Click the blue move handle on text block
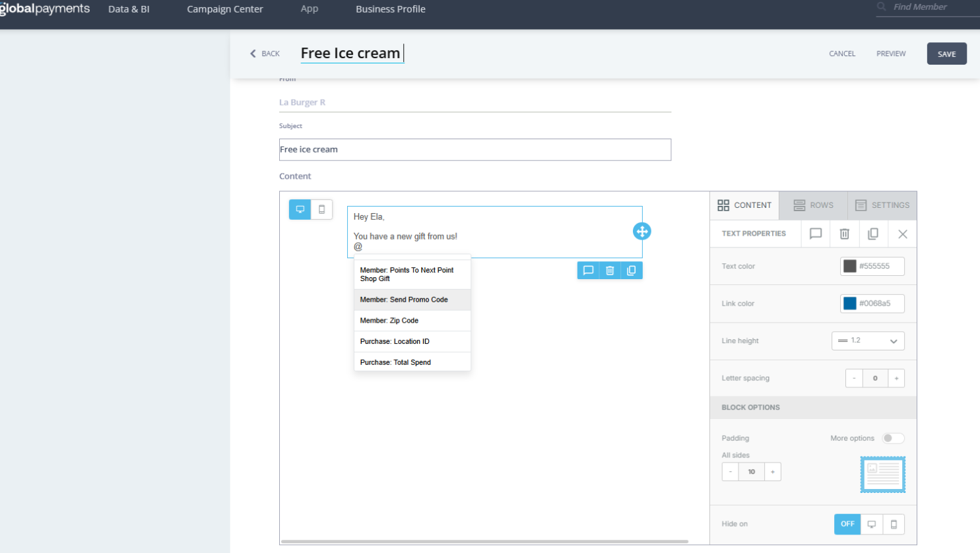Screen dimensions: 980x553 [x=641, y=231]
